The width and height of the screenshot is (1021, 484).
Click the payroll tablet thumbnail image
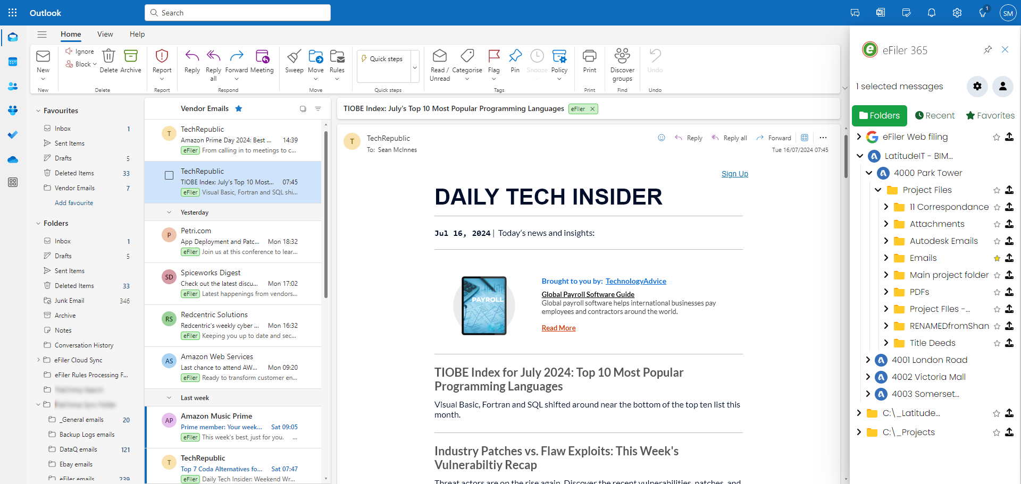[x=484, y=305]
